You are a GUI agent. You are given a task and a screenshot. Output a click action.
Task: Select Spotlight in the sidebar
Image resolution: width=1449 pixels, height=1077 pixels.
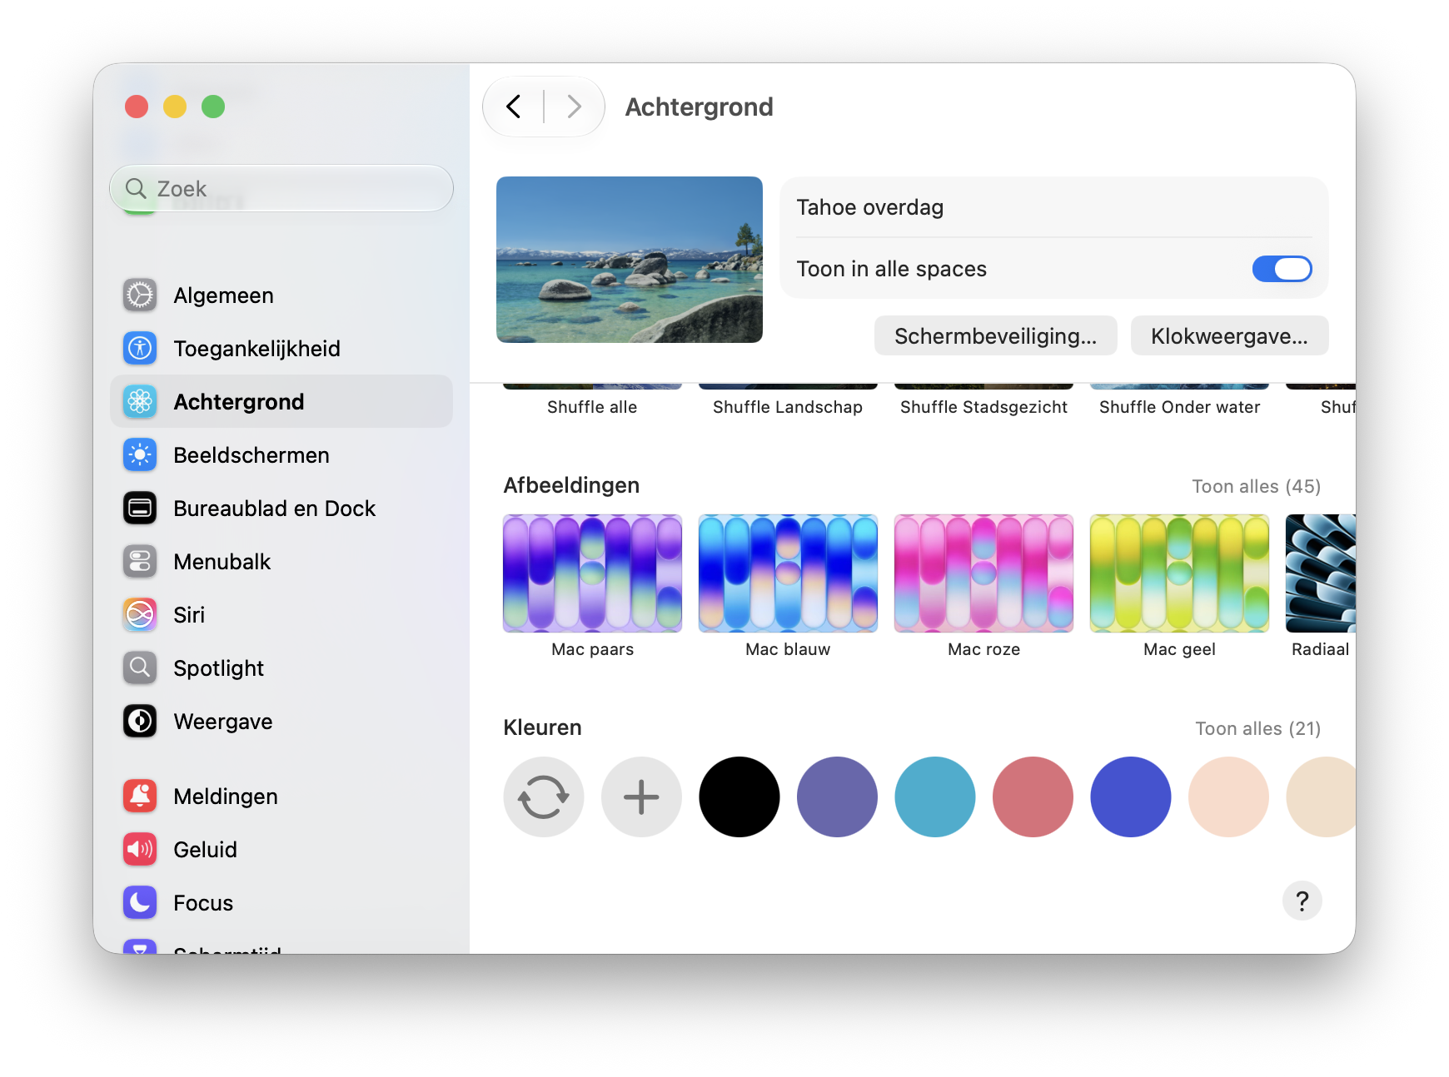[x=281, y=668]
